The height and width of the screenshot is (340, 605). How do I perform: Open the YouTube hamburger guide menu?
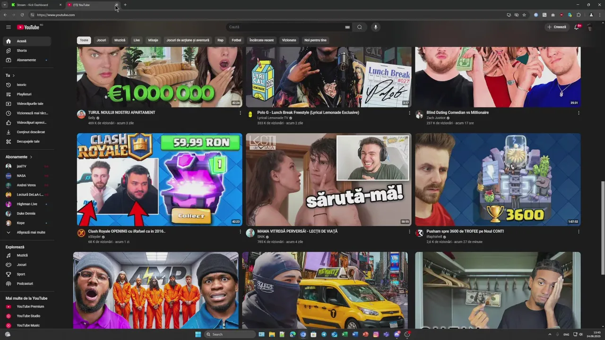point(8,27)
